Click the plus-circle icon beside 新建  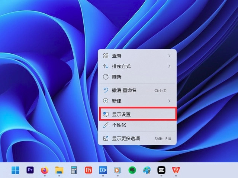[x=106, y=101]
